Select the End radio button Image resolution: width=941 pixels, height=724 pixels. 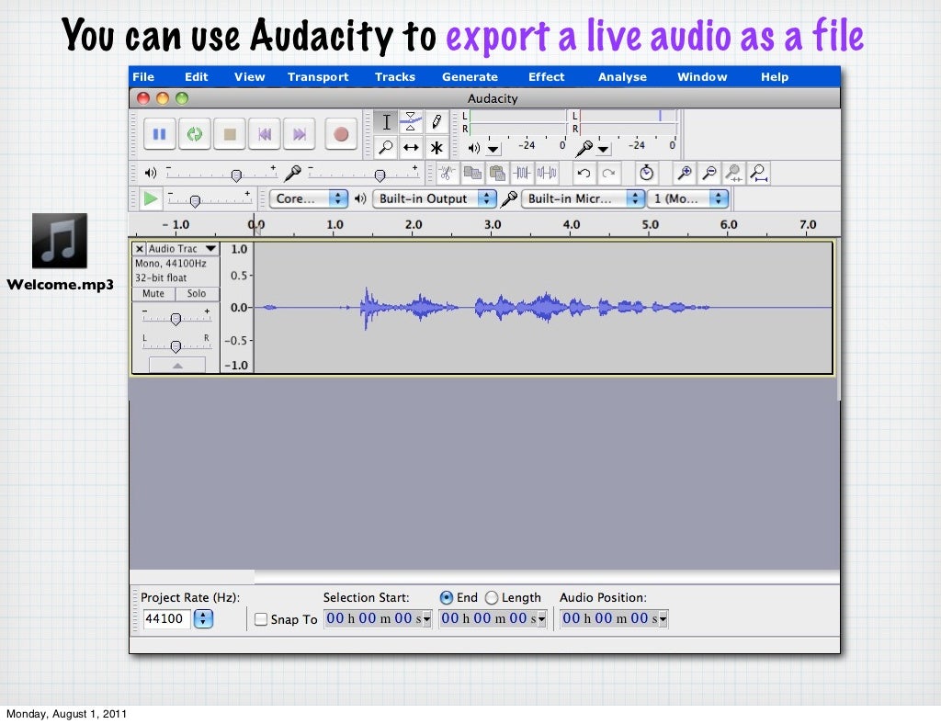(x=446, y=597)
